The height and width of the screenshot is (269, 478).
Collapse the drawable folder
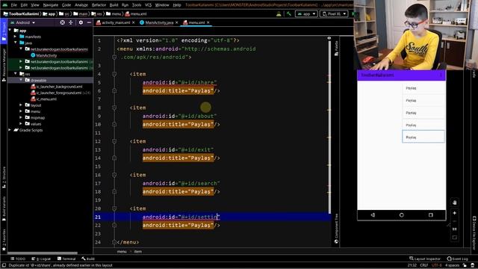coord(21,80)
